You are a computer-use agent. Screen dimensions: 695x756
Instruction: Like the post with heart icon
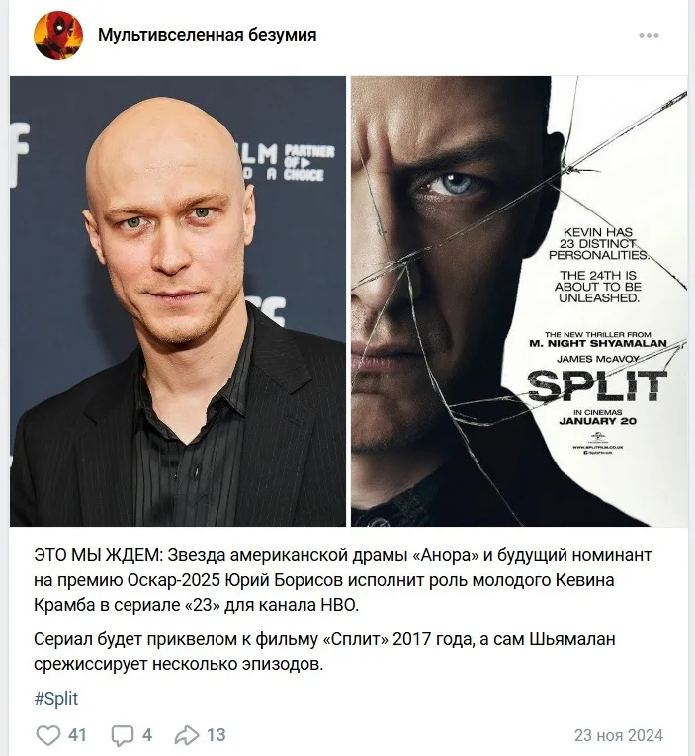click(x=48, y=735)
